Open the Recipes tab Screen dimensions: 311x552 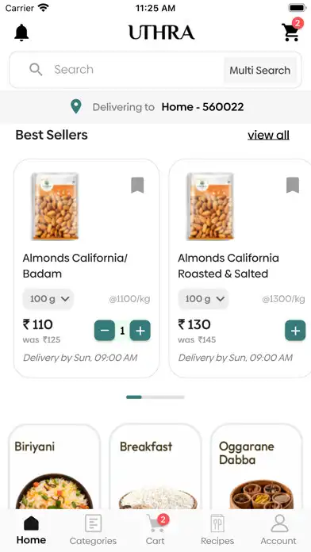point(217,530)
